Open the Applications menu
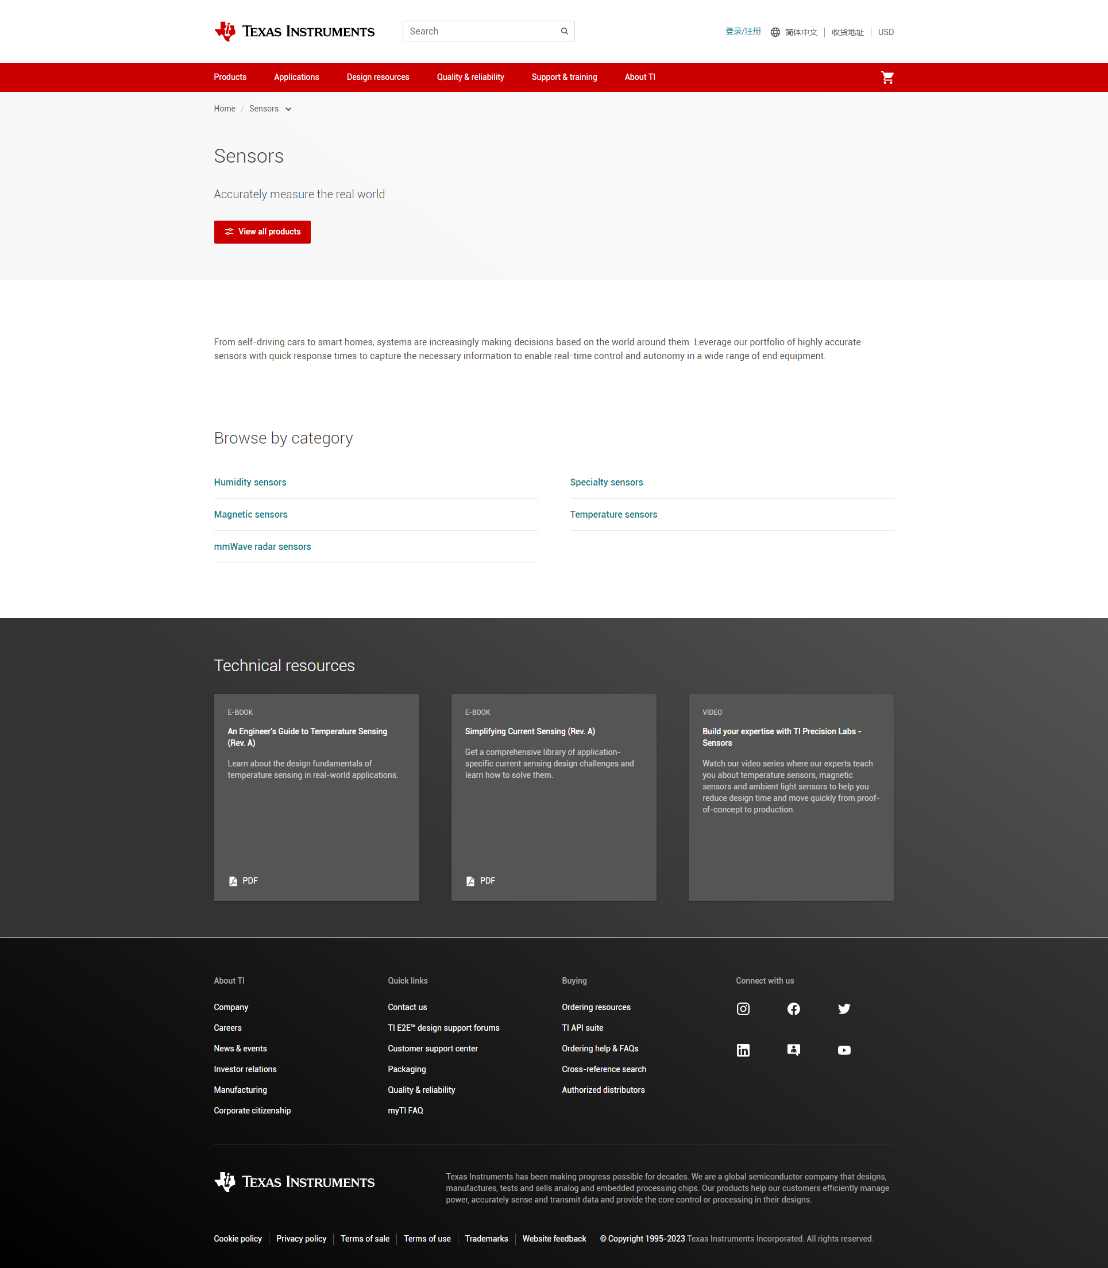The image size is (1108, 1268). coord(297,76)
